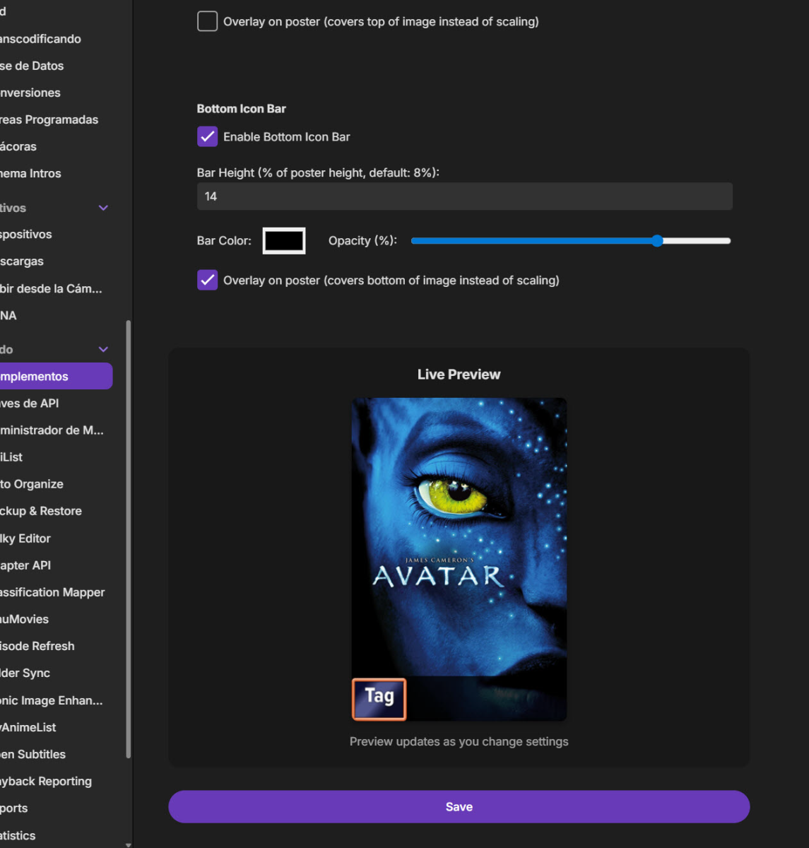Click sidebar scrollbar down arrow

click(x=128, y=844)
